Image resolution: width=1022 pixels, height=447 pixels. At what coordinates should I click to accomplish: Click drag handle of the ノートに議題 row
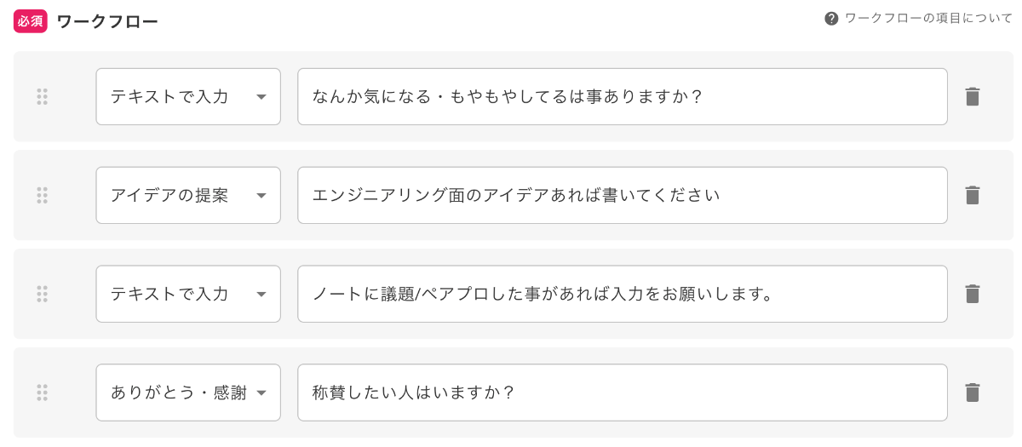click(x=42, y=295)
